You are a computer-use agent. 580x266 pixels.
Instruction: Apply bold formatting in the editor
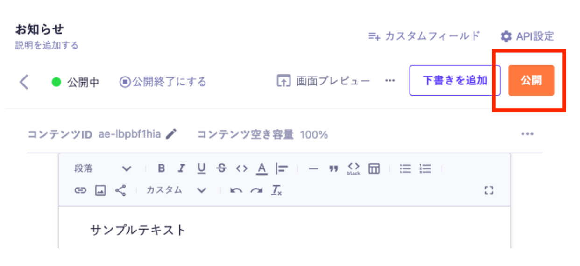coord(162,169)
